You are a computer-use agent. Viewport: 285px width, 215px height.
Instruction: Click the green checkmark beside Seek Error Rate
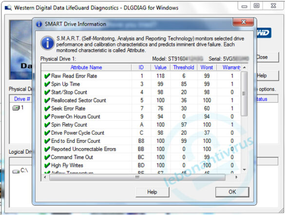click(x=47, y=108)
